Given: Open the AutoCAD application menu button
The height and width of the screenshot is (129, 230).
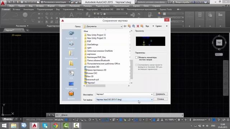Looking at the screenshot, I should 3,3.
